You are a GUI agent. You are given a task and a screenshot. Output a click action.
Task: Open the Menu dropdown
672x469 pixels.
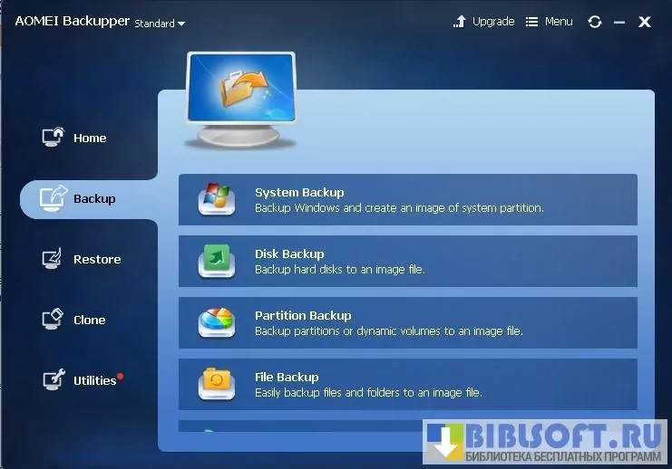(549, 22)
